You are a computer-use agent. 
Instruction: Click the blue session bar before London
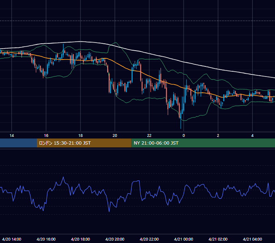click(18, 143)
